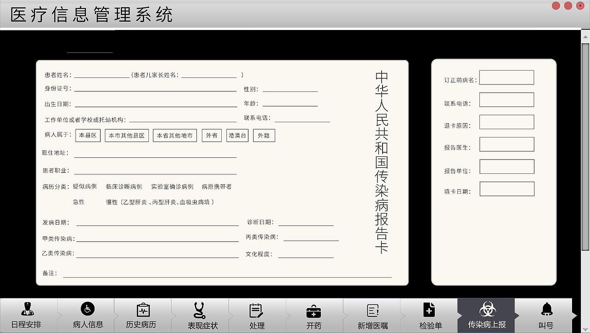Select 本省其他地市 option

[175, 136]
